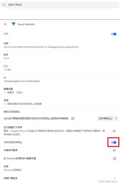Screen dimensions: 120x184
Task: Click the Vue.js devtools logo icon
Action: pyautogui.click(x=13, y=24)
